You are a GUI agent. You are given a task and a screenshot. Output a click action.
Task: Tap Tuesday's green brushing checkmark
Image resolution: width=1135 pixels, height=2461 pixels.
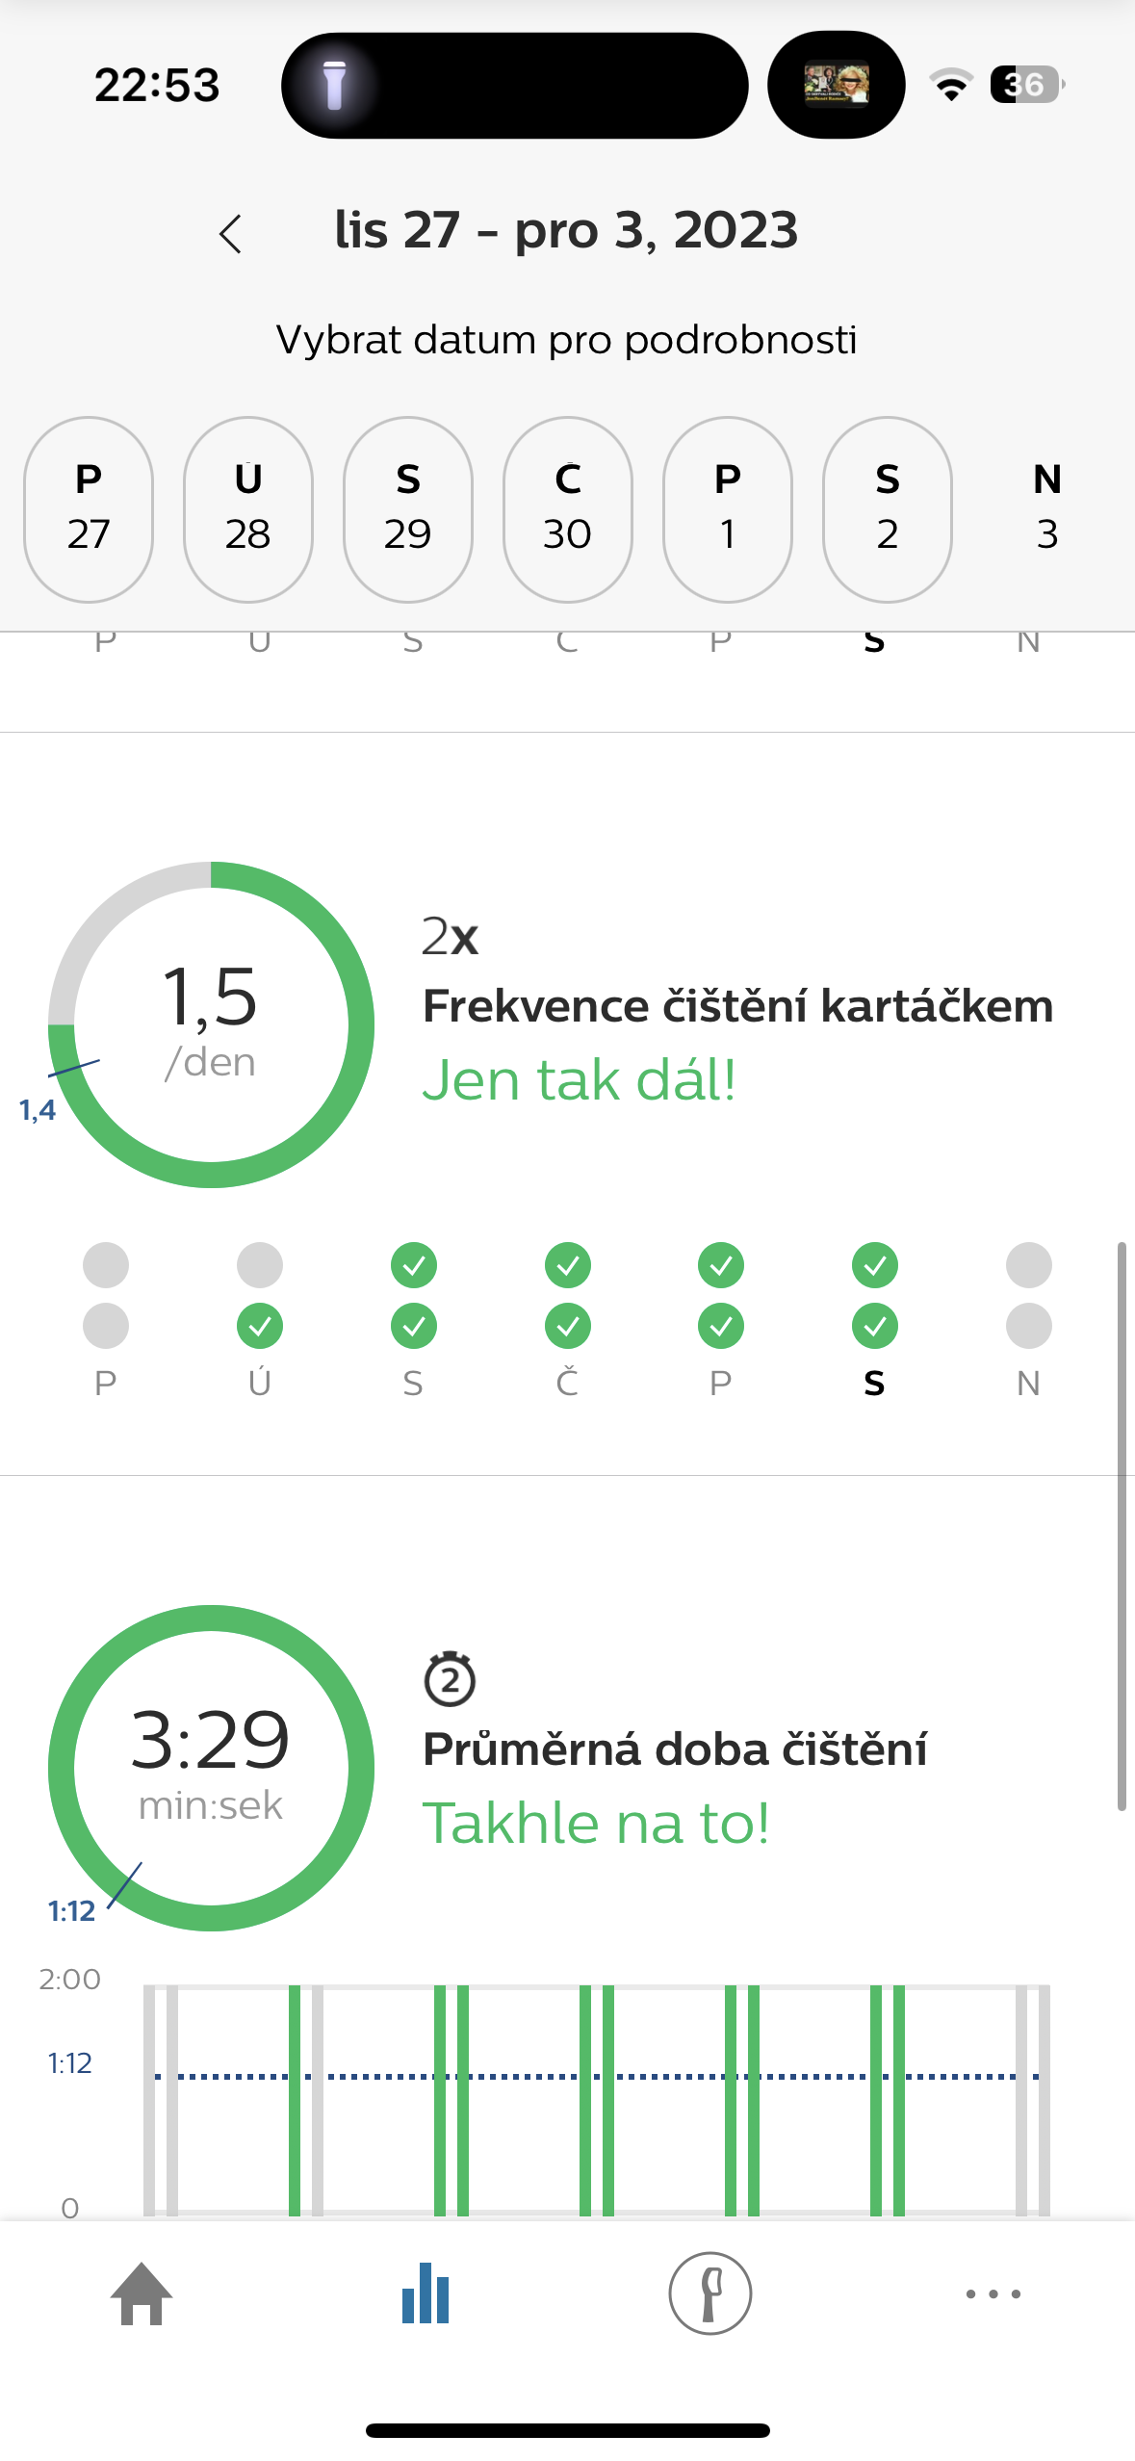pos(260,1326)
